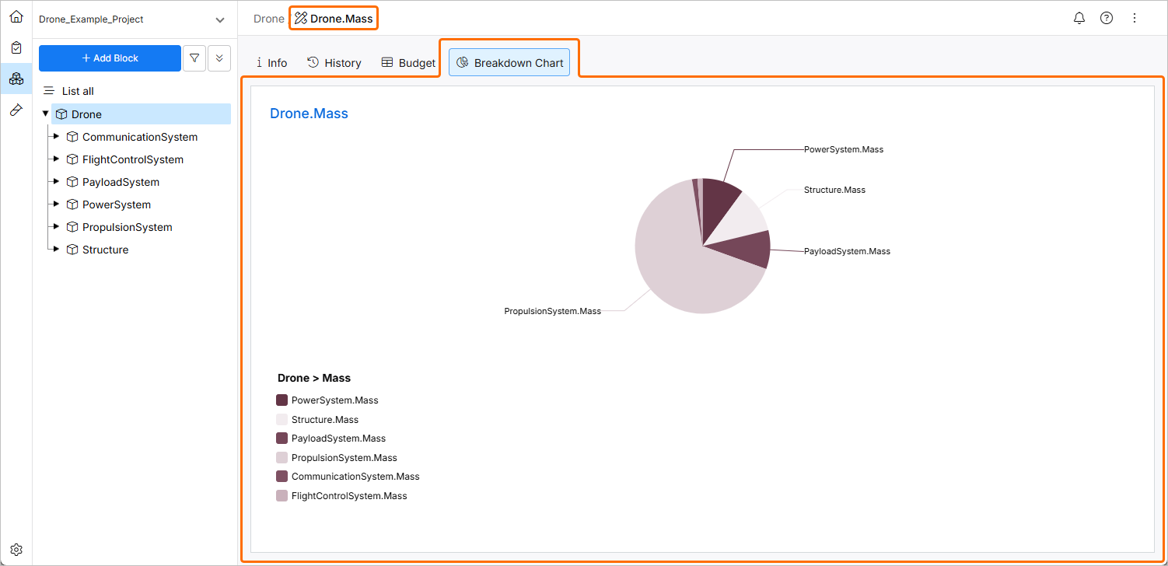Switch to the History tab

point(334,62)
